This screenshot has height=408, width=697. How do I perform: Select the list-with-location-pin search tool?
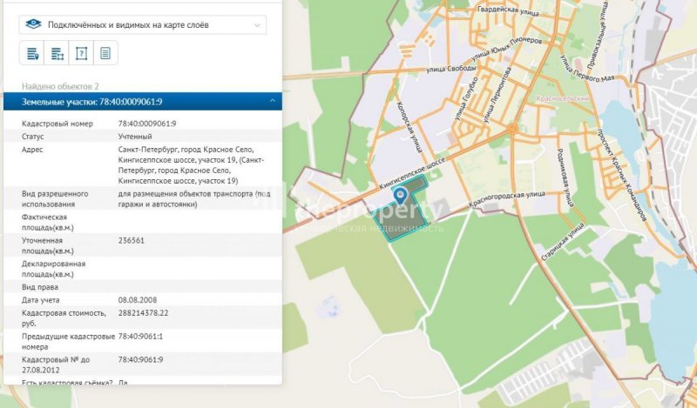tap(32, 54)
